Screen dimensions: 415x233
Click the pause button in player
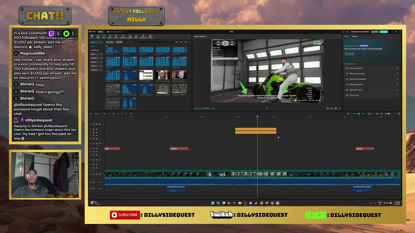267,108
